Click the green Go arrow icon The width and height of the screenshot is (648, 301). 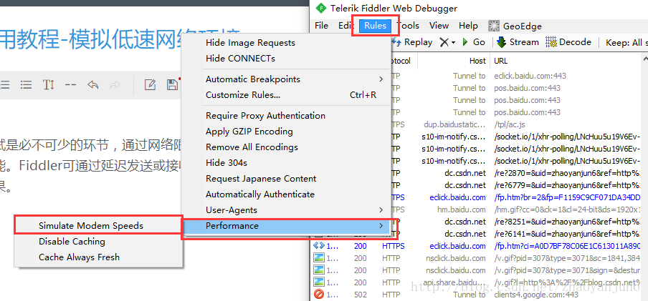pyautogui.click(x=465, y=42)
